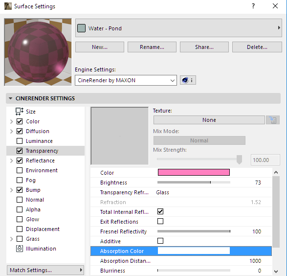287x276 pixels.
Task: Enable the Fog channel checkbox
Action: tap(20, 180)
